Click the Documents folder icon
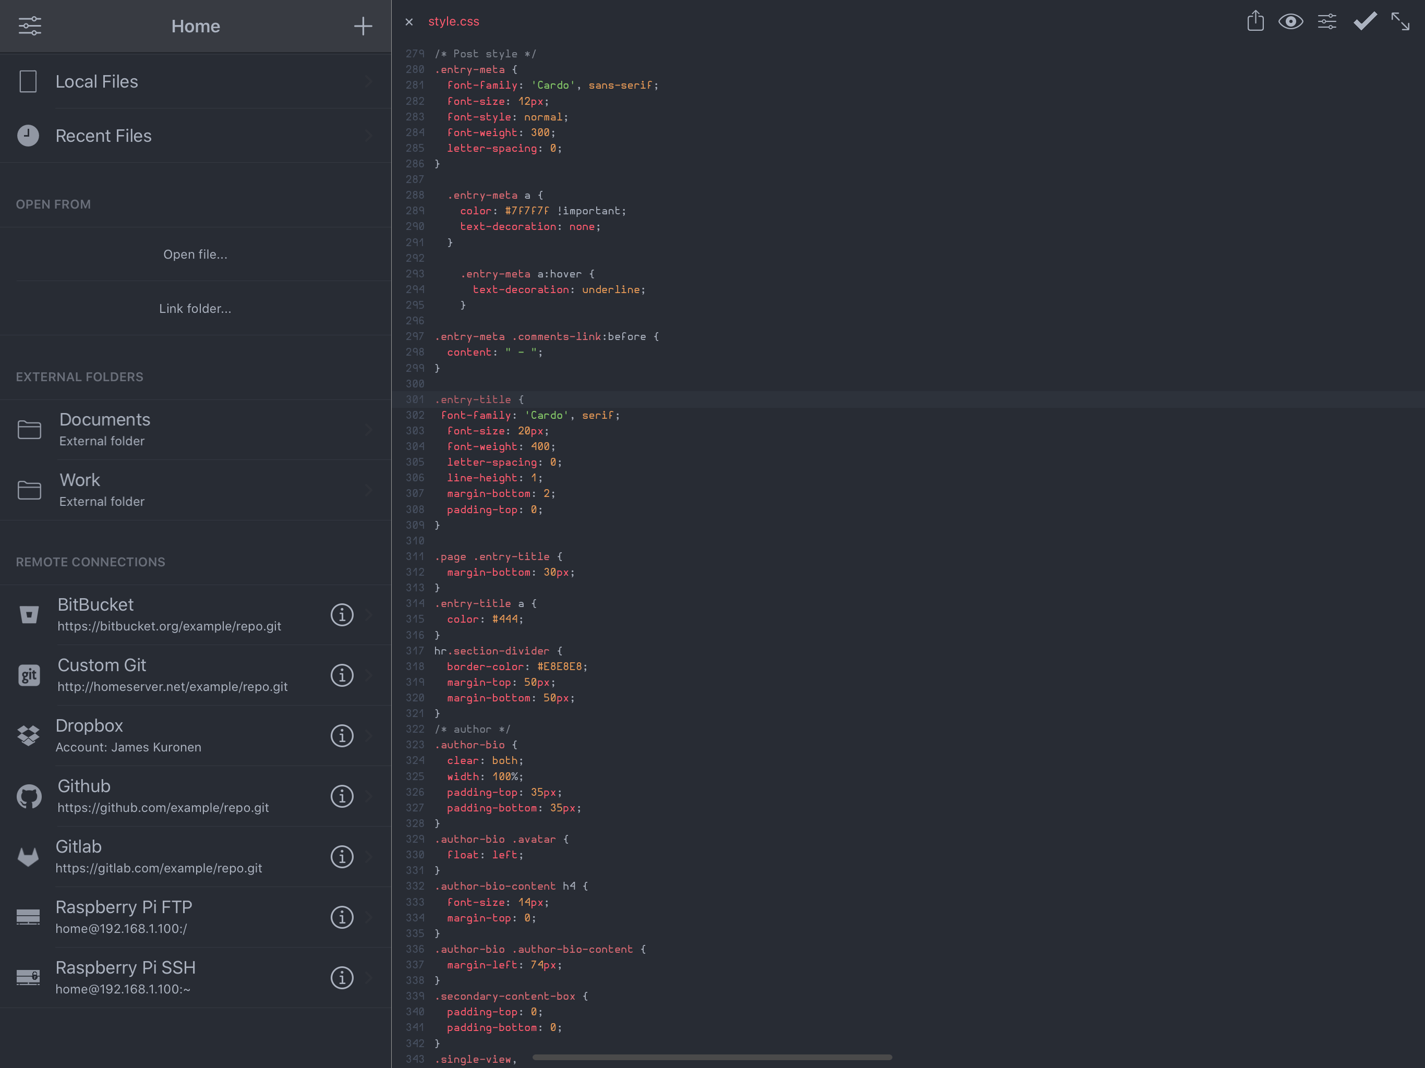The width and height of the screenshot is (1425, 1068). pyautogui.click(x=29, y=429)
